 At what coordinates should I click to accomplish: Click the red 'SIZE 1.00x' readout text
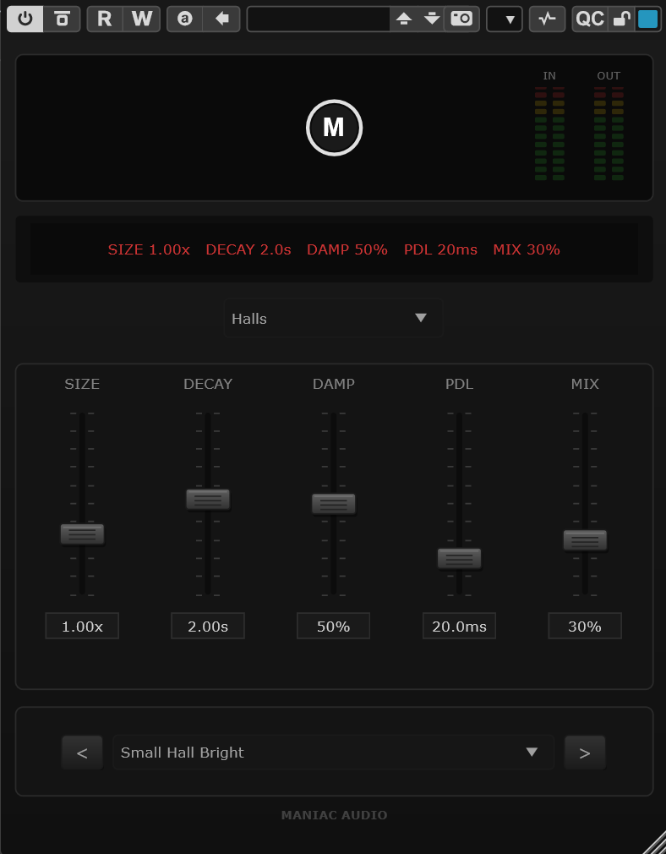149,250
